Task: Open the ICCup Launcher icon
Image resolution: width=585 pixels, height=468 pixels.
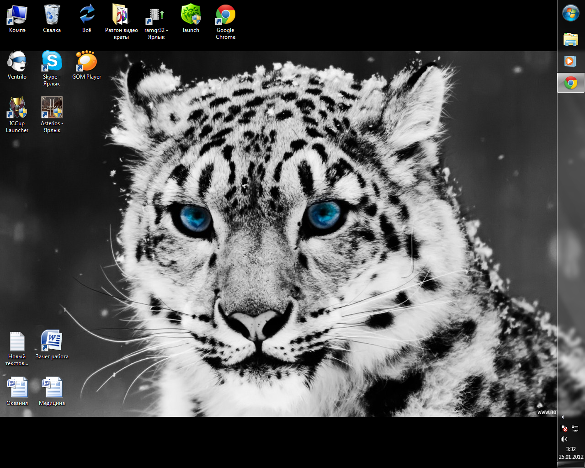Action: click(x=17, y=108)
